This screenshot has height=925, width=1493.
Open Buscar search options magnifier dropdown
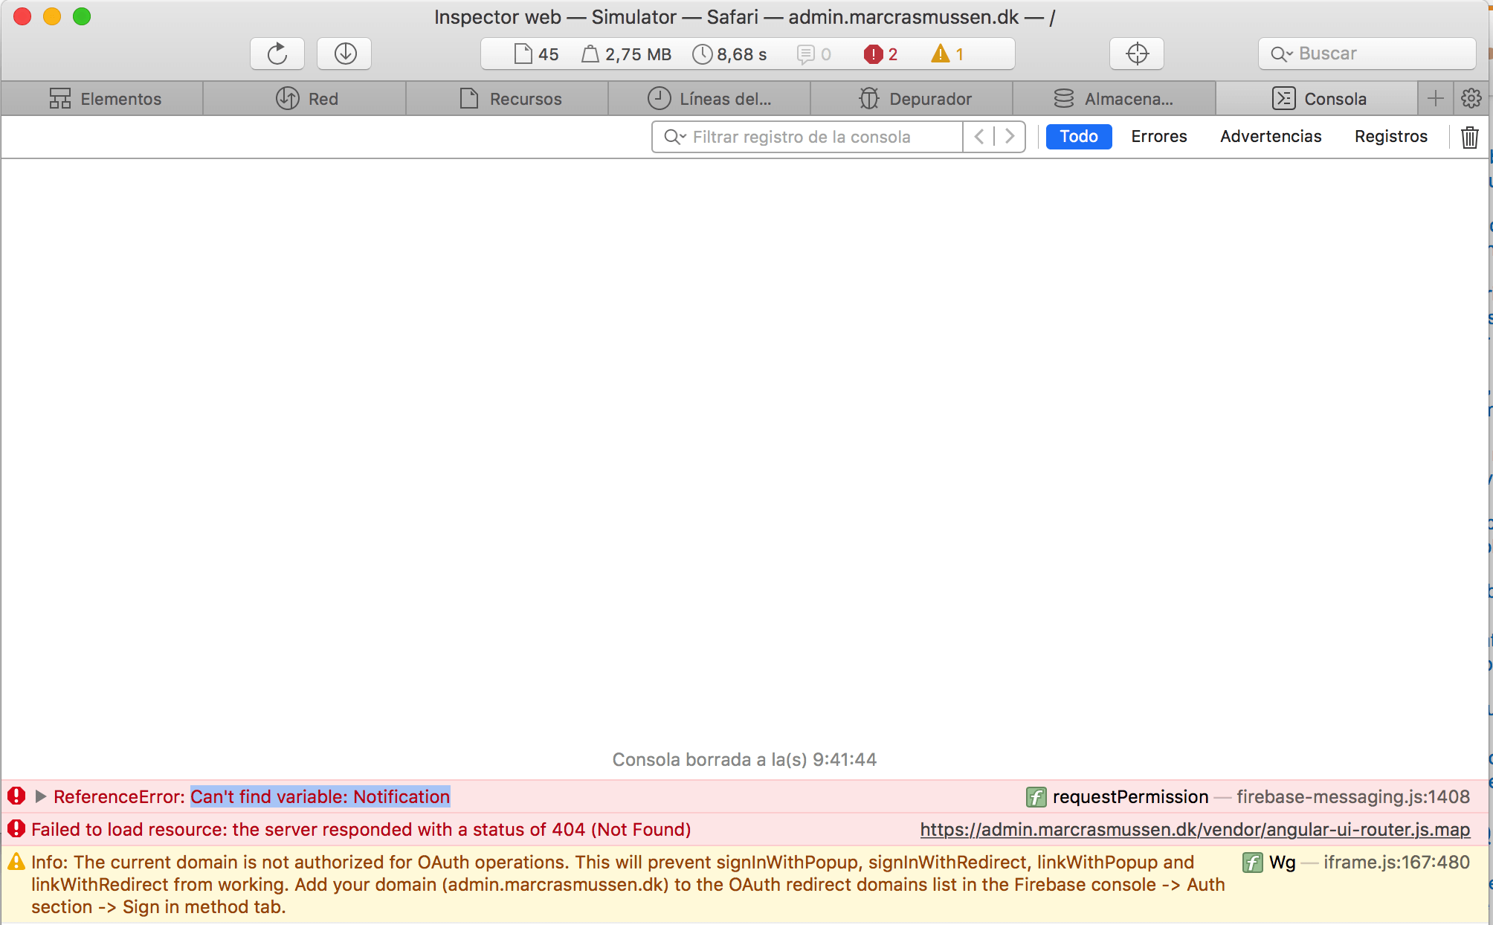tap(1281, 54)
